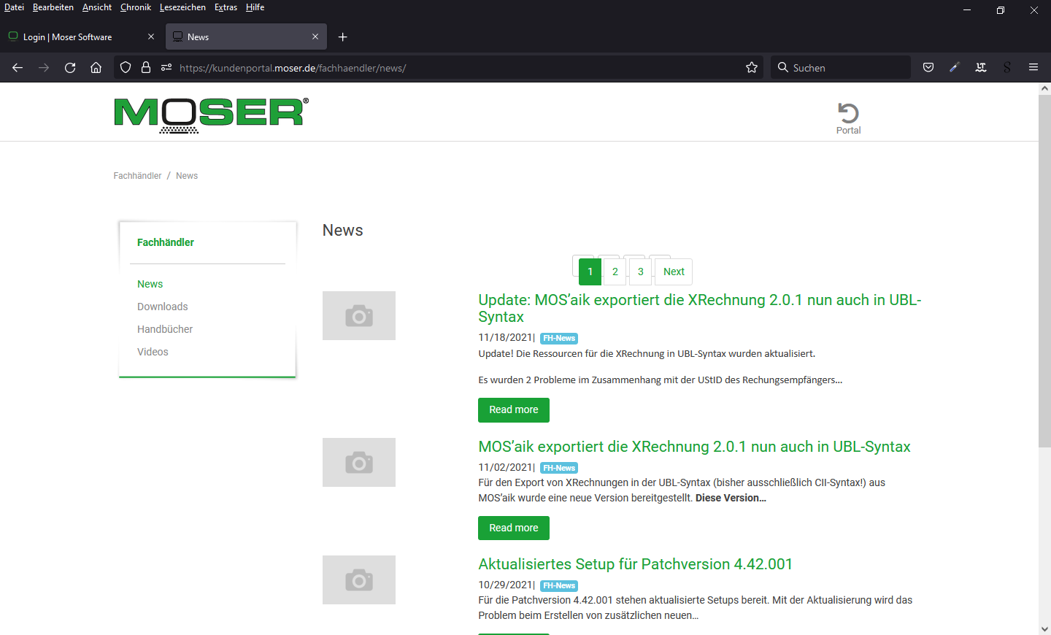Open the Datei menu
The width and height of the screenshot is (1051, 635).
(x=14, y=7)
